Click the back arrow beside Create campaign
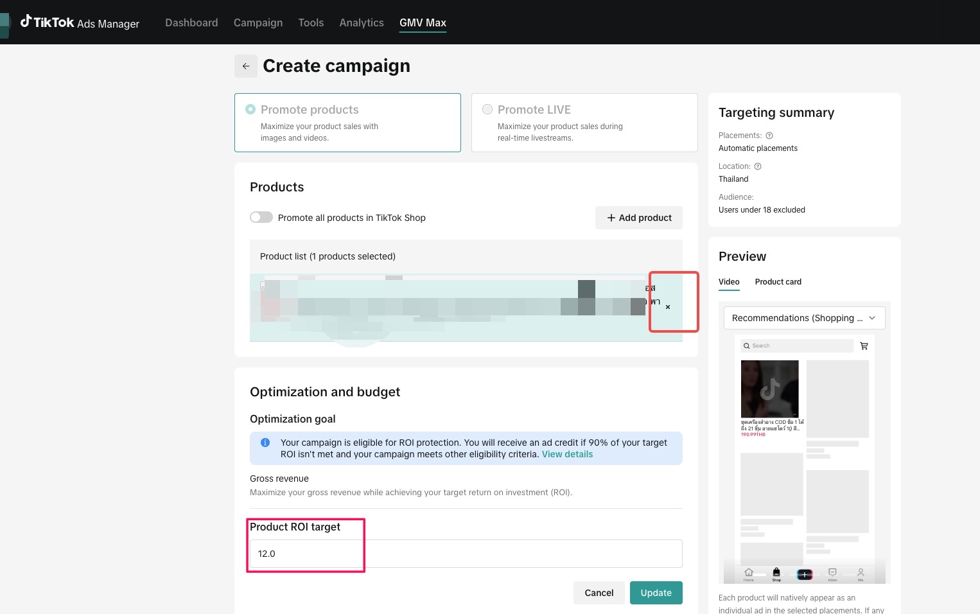980x614 pixels. tap(246, 66)
